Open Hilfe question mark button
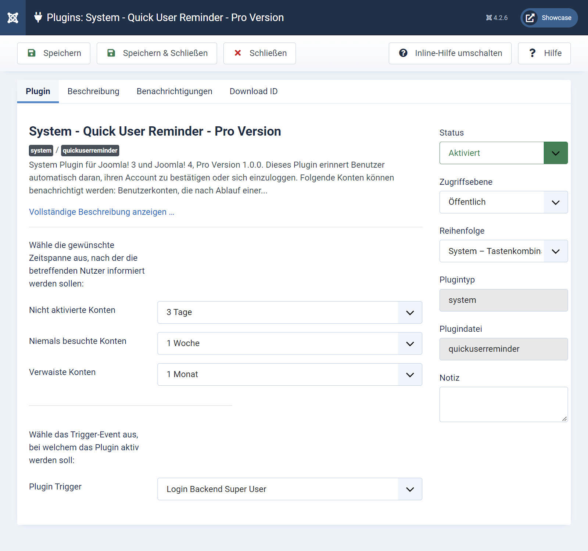 (x=544, y=53)
